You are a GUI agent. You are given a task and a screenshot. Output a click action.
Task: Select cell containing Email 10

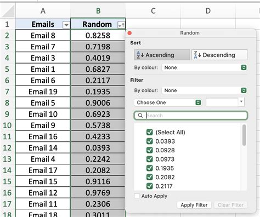(43, 114)
